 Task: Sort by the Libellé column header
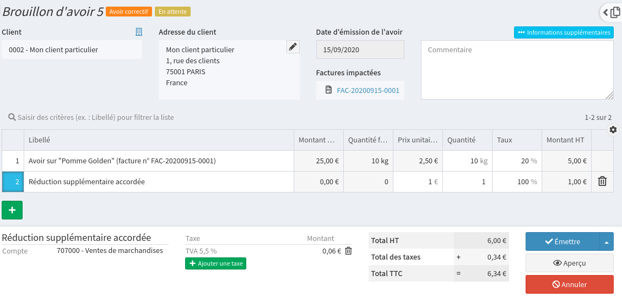[x=40, y=140]
